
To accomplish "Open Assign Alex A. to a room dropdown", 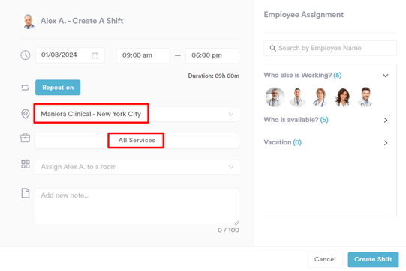I will (x=137, y=167).
